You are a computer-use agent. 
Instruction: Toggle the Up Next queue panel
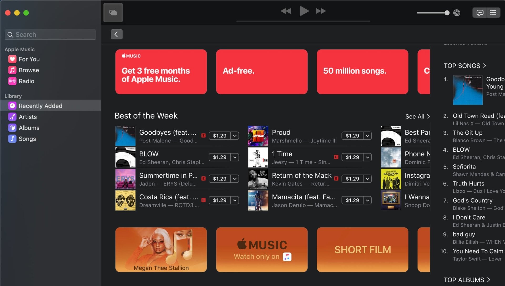[493, 12]
